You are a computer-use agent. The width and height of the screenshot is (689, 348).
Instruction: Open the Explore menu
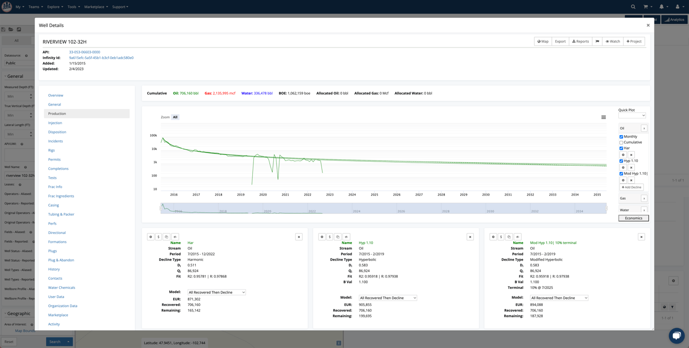click(x=54, y=6)
